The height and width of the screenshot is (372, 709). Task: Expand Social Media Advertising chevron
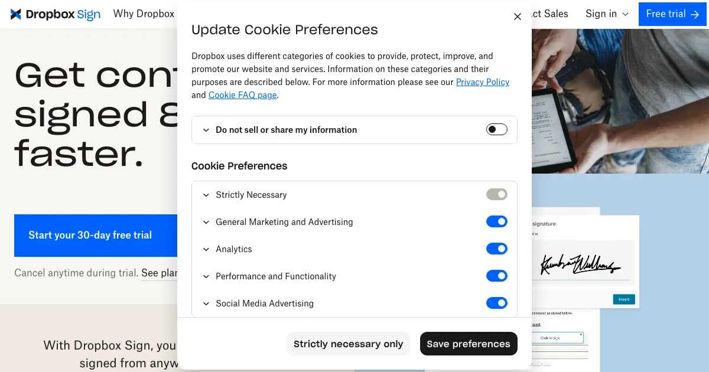click(x=206, y=304)
